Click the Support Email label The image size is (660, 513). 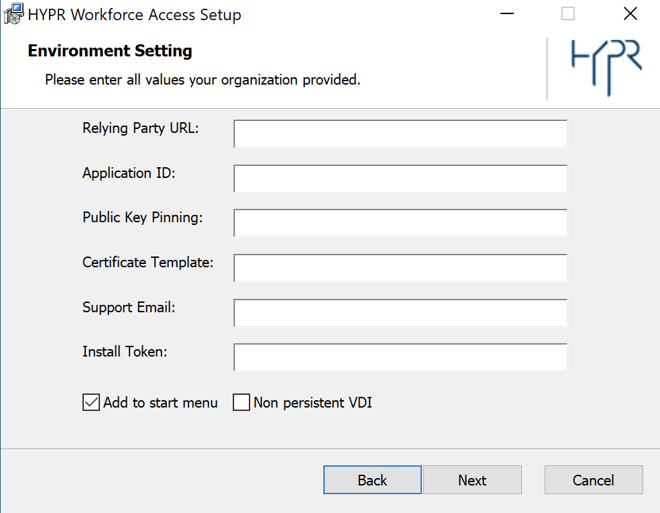tap(129, 308)
